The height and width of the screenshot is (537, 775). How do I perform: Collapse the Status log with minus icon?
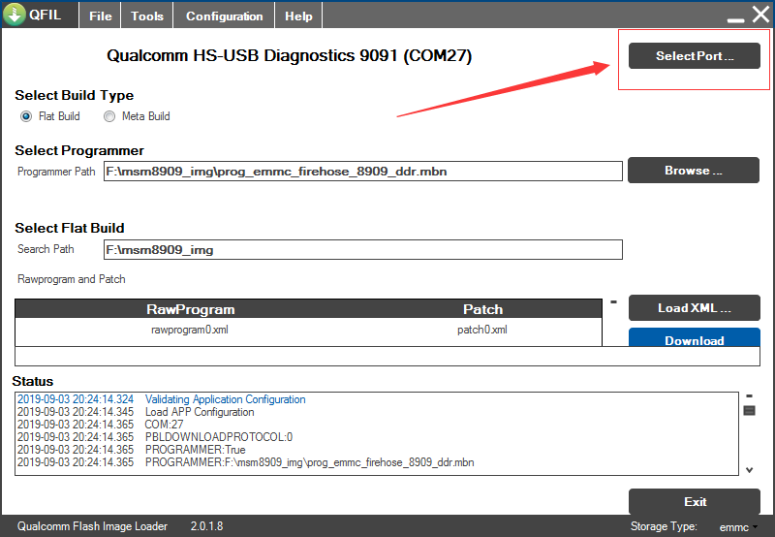749,395
